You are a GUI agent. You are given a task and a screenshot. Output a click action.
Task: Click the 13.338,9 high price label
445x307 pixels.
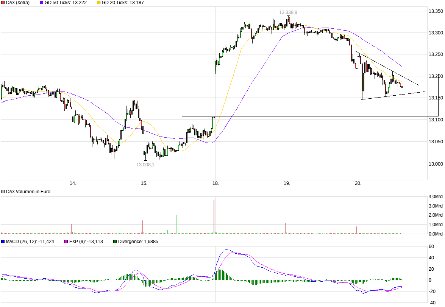[x=289, y=12]
